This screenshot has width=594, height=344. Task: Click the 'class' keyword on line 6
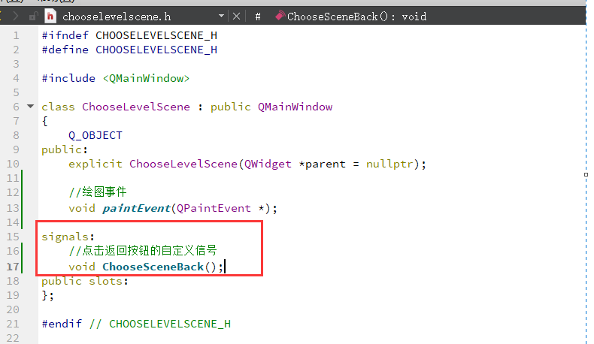pyautogui.click(x=59, y=107)
